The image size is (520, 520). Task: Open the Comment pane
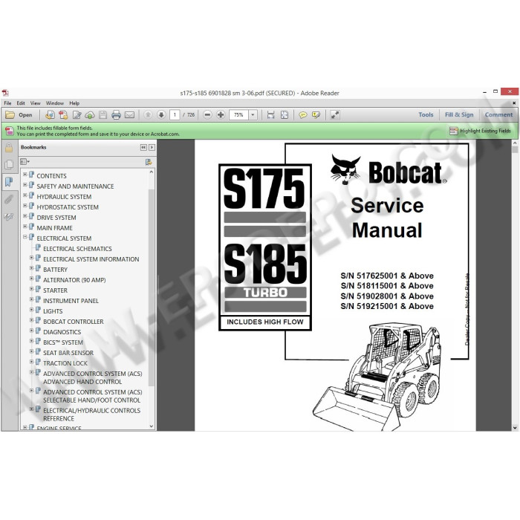498,114
